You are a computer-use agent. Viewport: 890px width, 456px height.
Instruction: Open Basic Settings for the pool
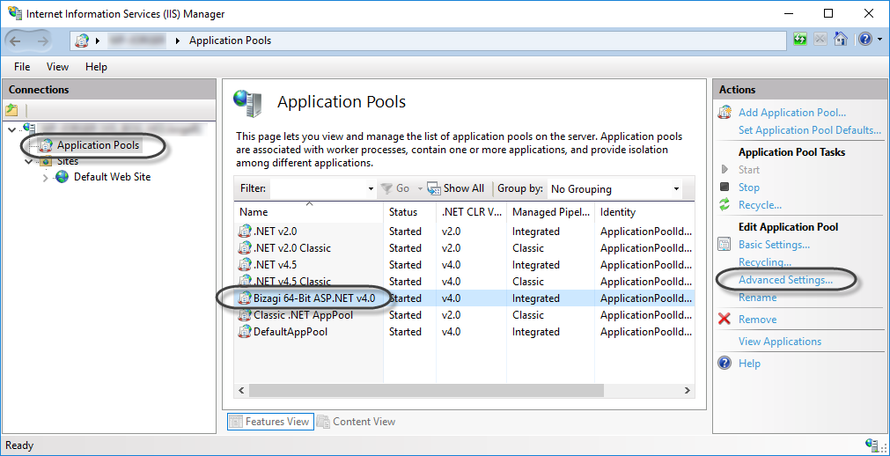(774, 245)
